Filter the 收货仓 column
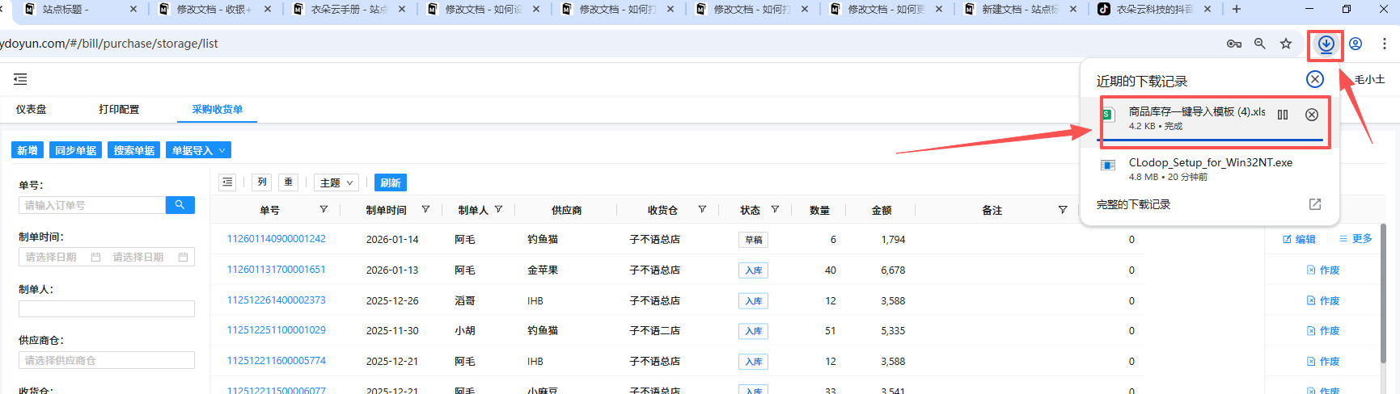 click(702, 210)
